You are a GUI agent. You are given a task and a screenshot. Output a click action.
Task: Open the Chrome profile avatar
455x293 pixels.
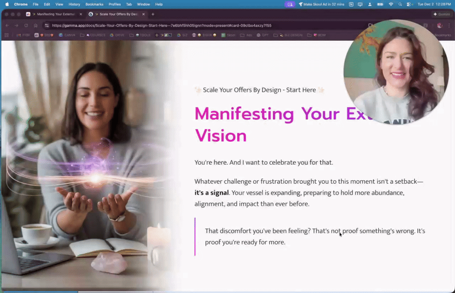(x=439, y=25)
